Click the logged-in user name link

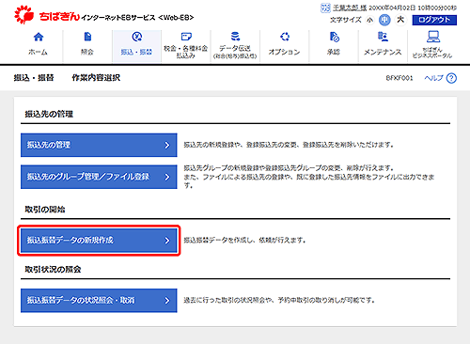350,8
